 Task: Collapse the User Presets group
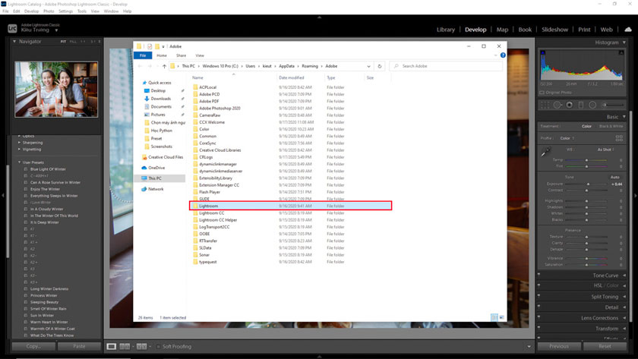pos(19,162)
